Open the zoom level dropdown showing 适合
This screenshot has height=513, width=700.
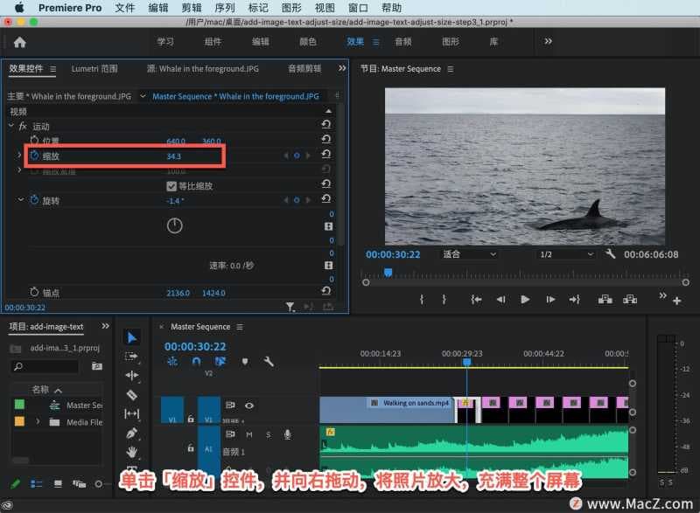469,254
